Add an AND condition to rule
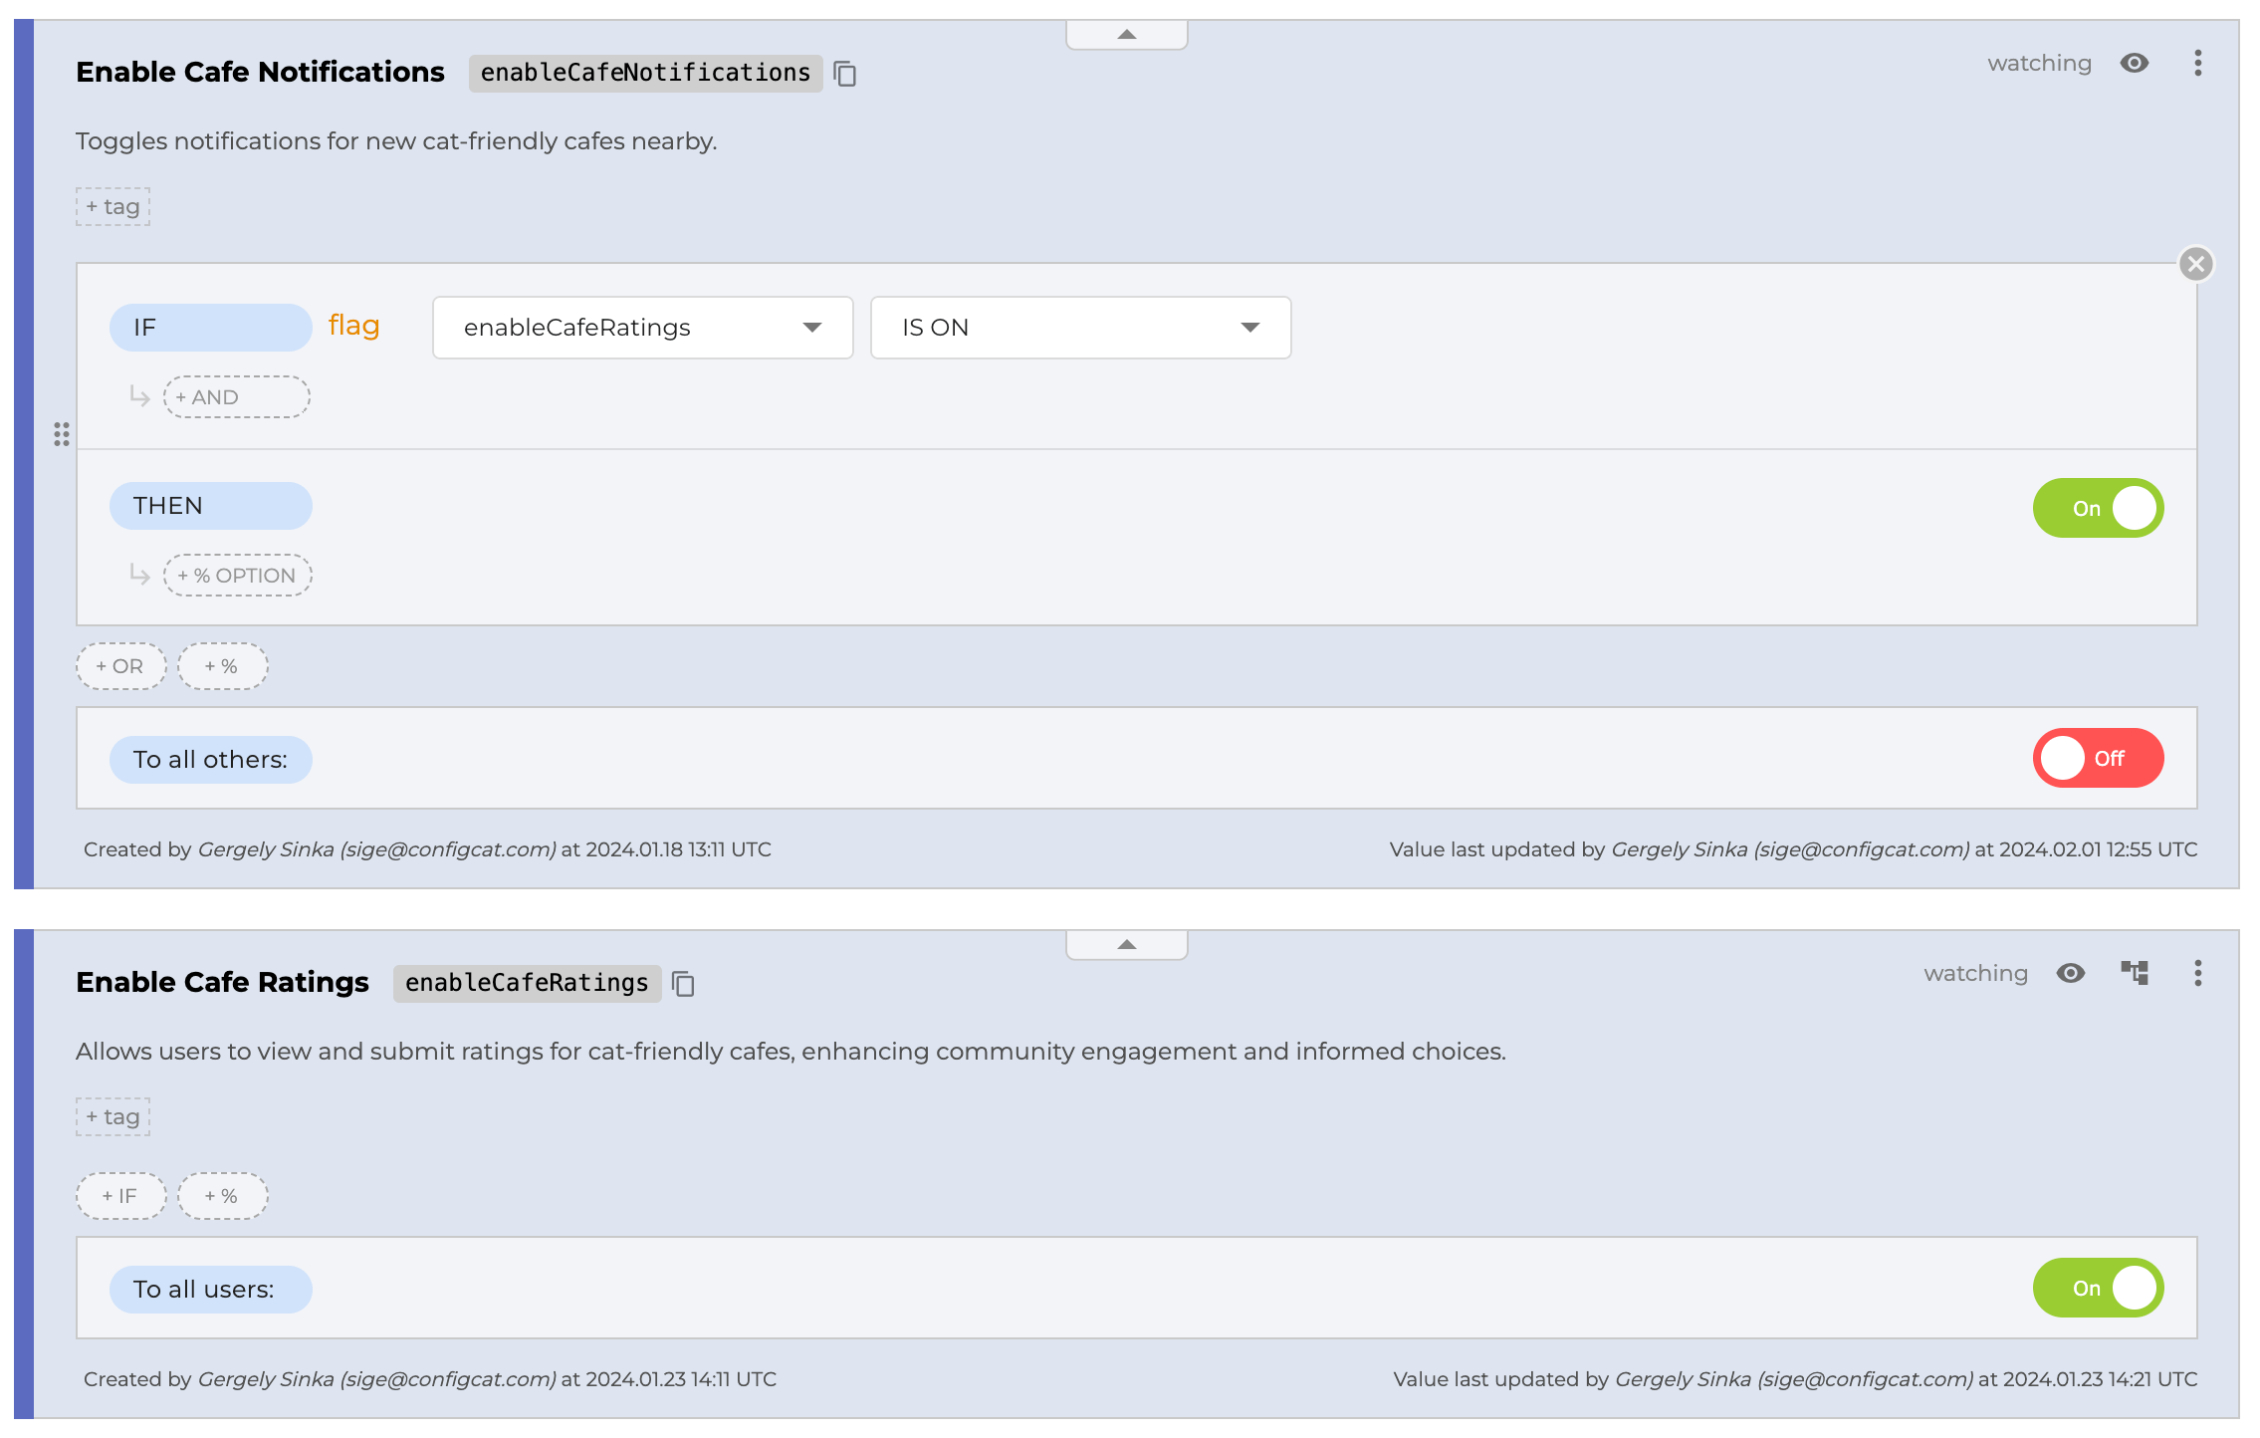Screen dimensions: 2260x1438 236,397
